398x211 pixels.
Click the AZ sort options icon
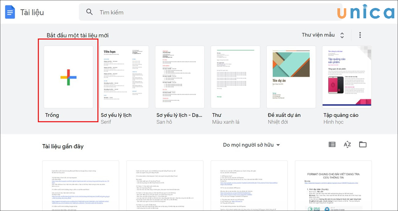coord(347,144)
